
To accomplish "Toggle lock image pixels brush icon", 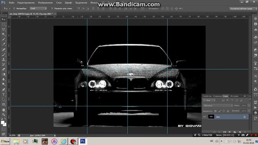I will click(220, 111).
